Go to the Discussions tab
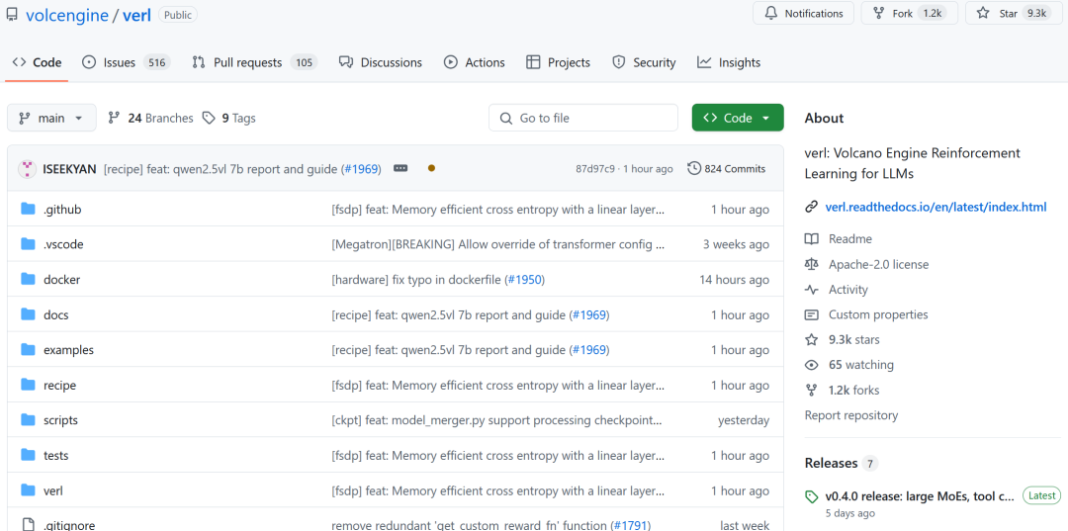This screenshot has height=531, width=1068. [x=381, y=62]
